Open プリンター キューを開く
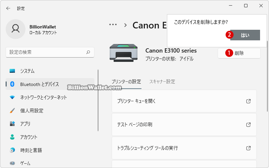The width and height of the screenshot is (269, 168). 184,101
